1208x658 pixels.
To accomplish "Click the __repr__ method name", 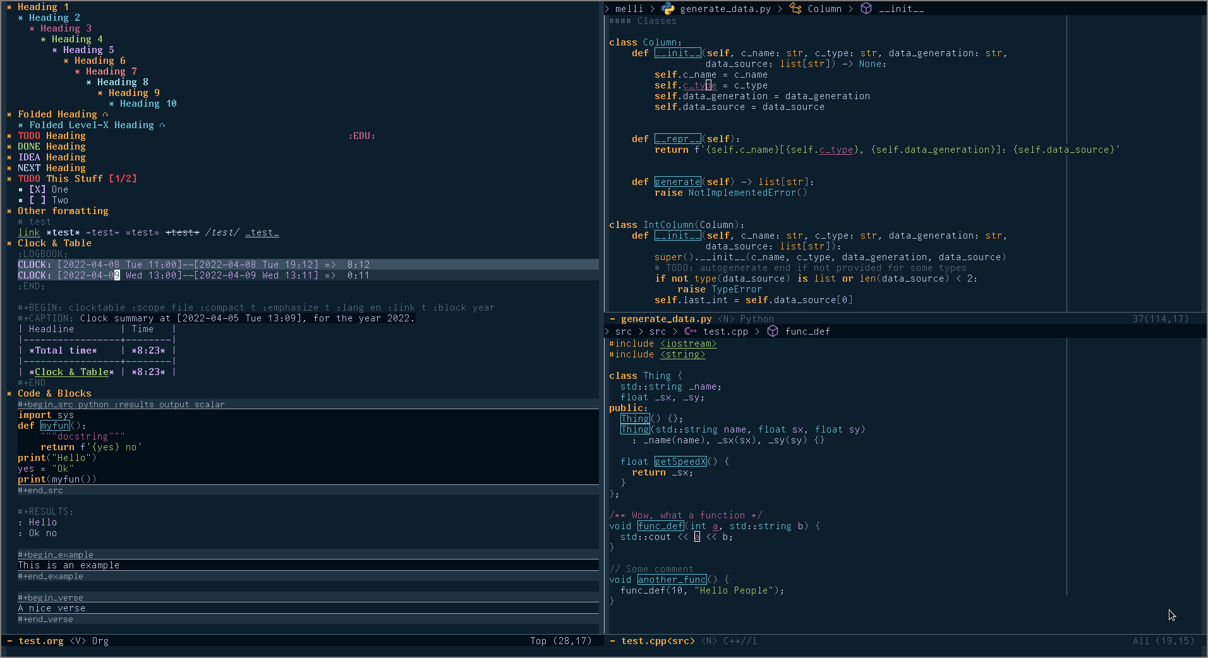I will pyautogui.click(x=677, y=139).
